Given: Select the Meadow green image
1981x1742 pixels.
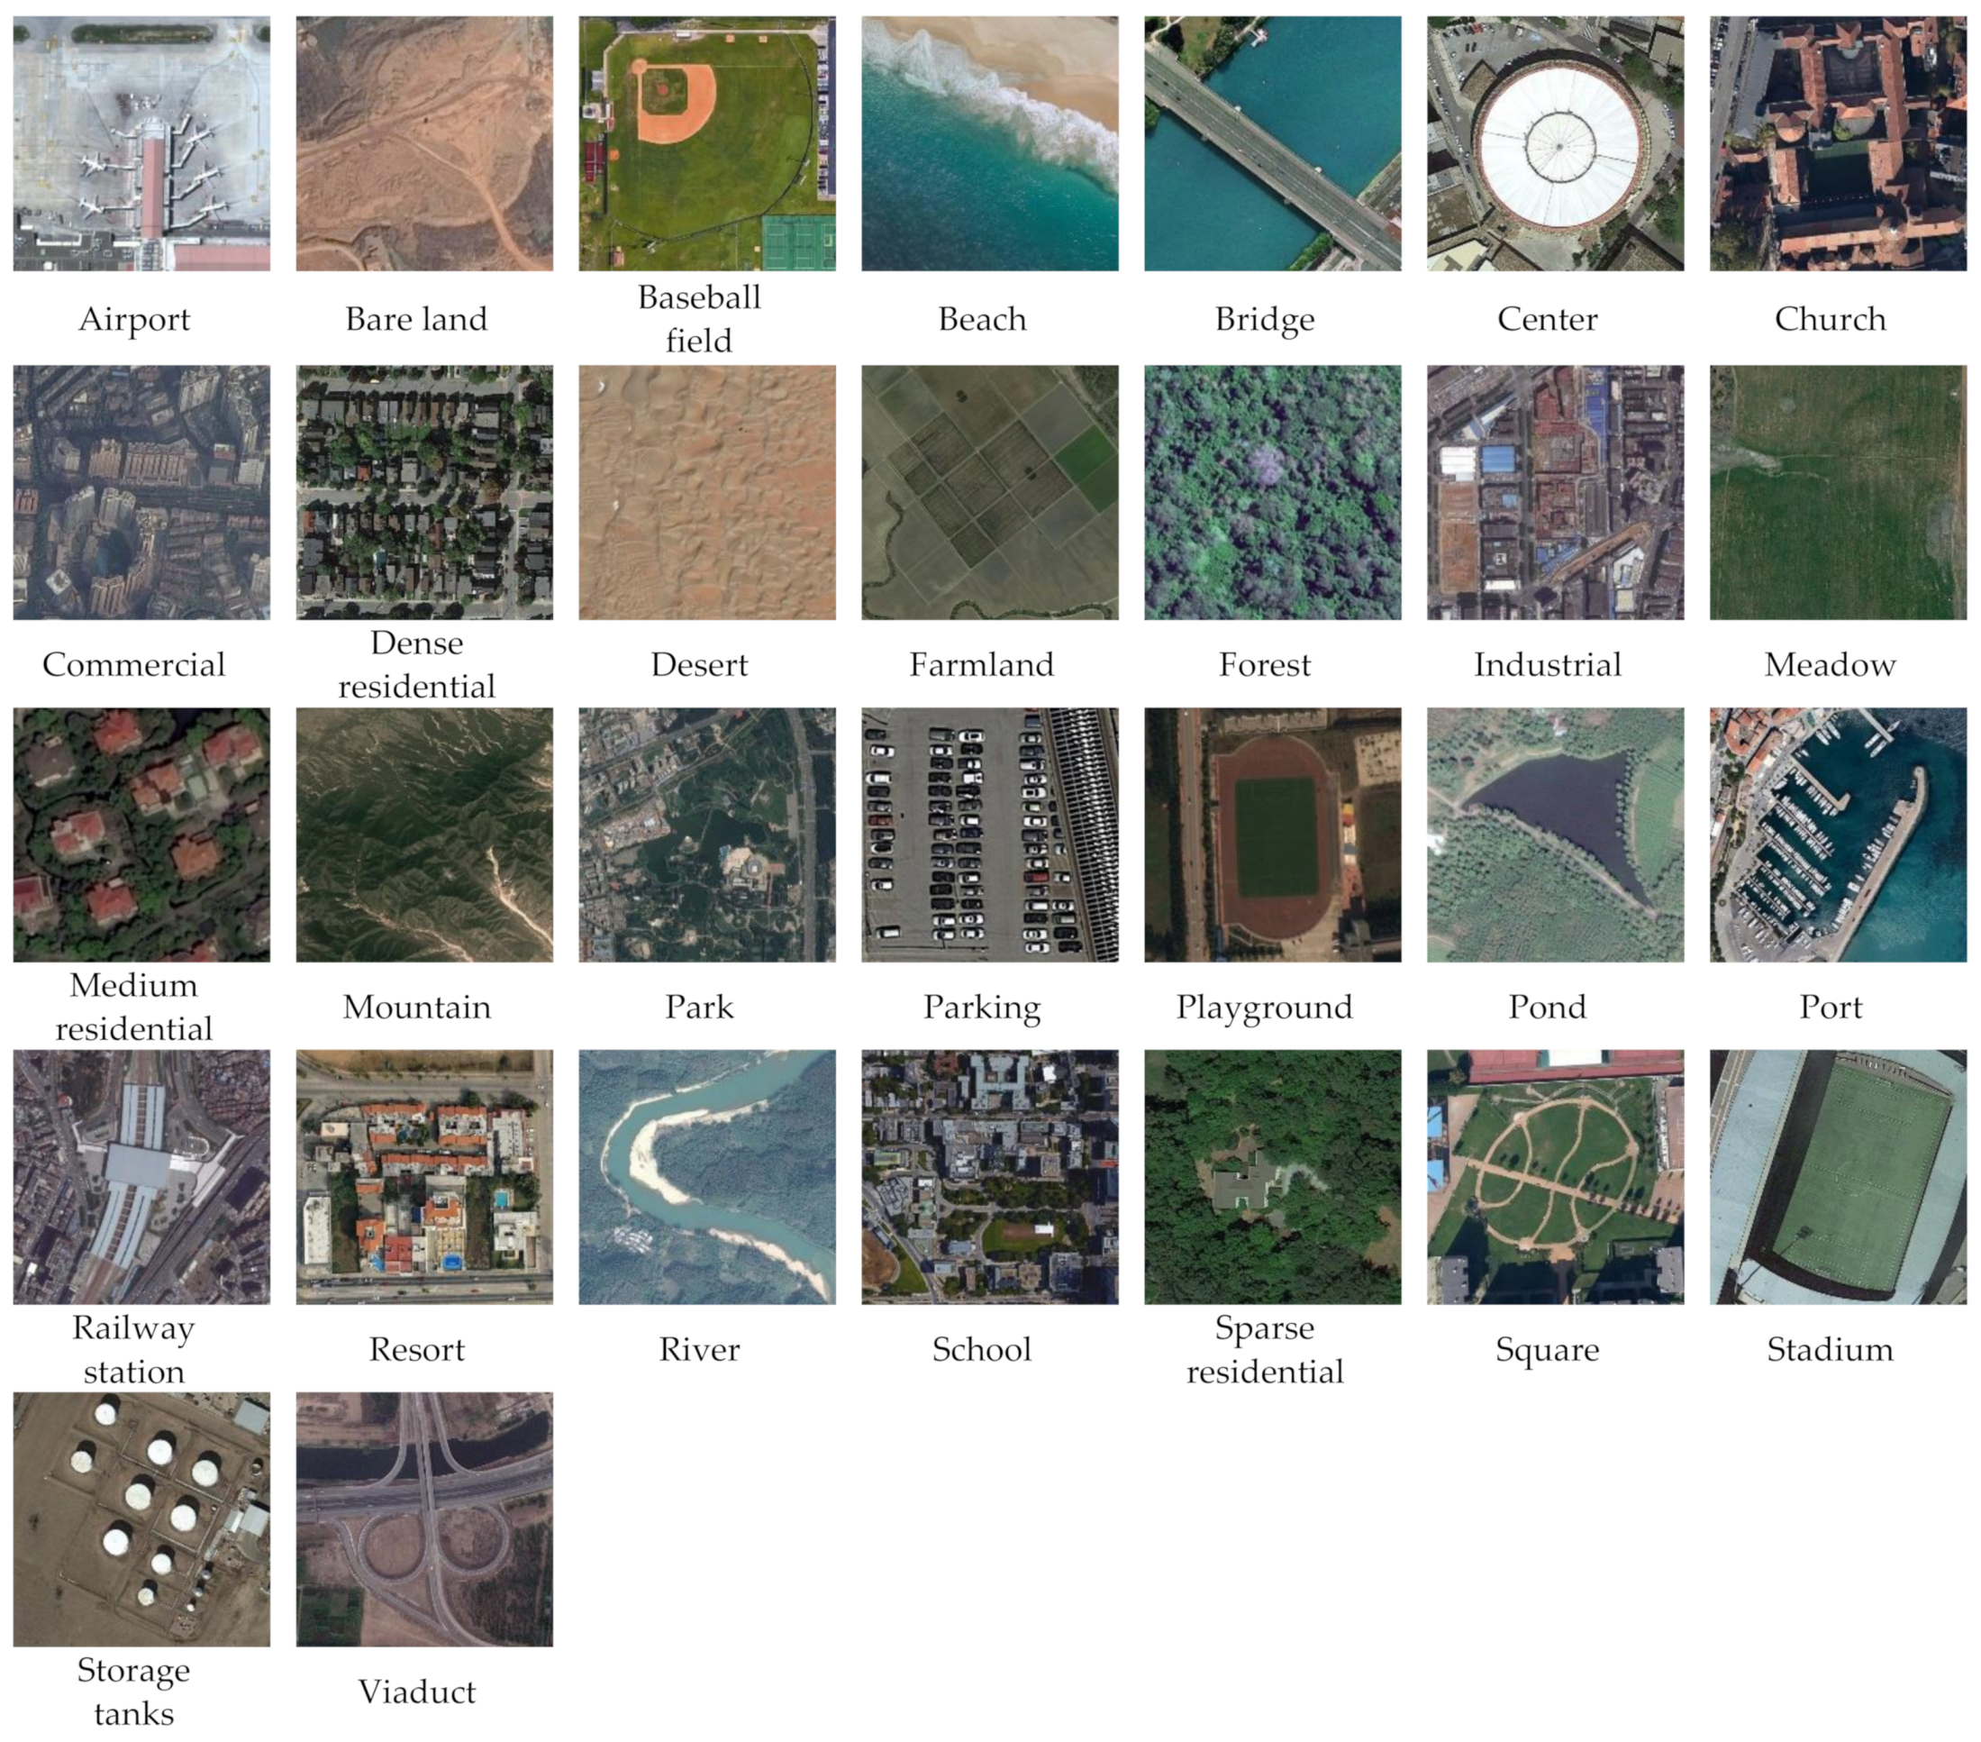Looking at the screenshot, I should 1839,492.
